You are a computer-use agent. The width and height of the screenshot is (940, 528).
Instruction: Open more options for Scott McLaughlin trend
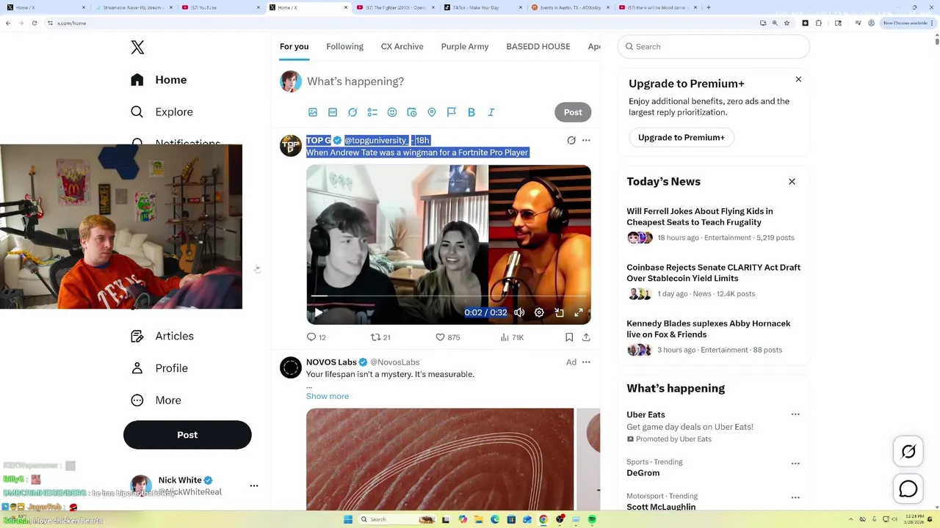[795, 497]
